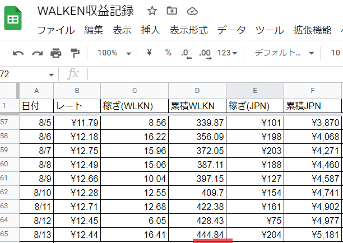Select cell with value 15.96
Viewport: 343px width, 243px height.
pyautogui.click(x=135, y=151)
